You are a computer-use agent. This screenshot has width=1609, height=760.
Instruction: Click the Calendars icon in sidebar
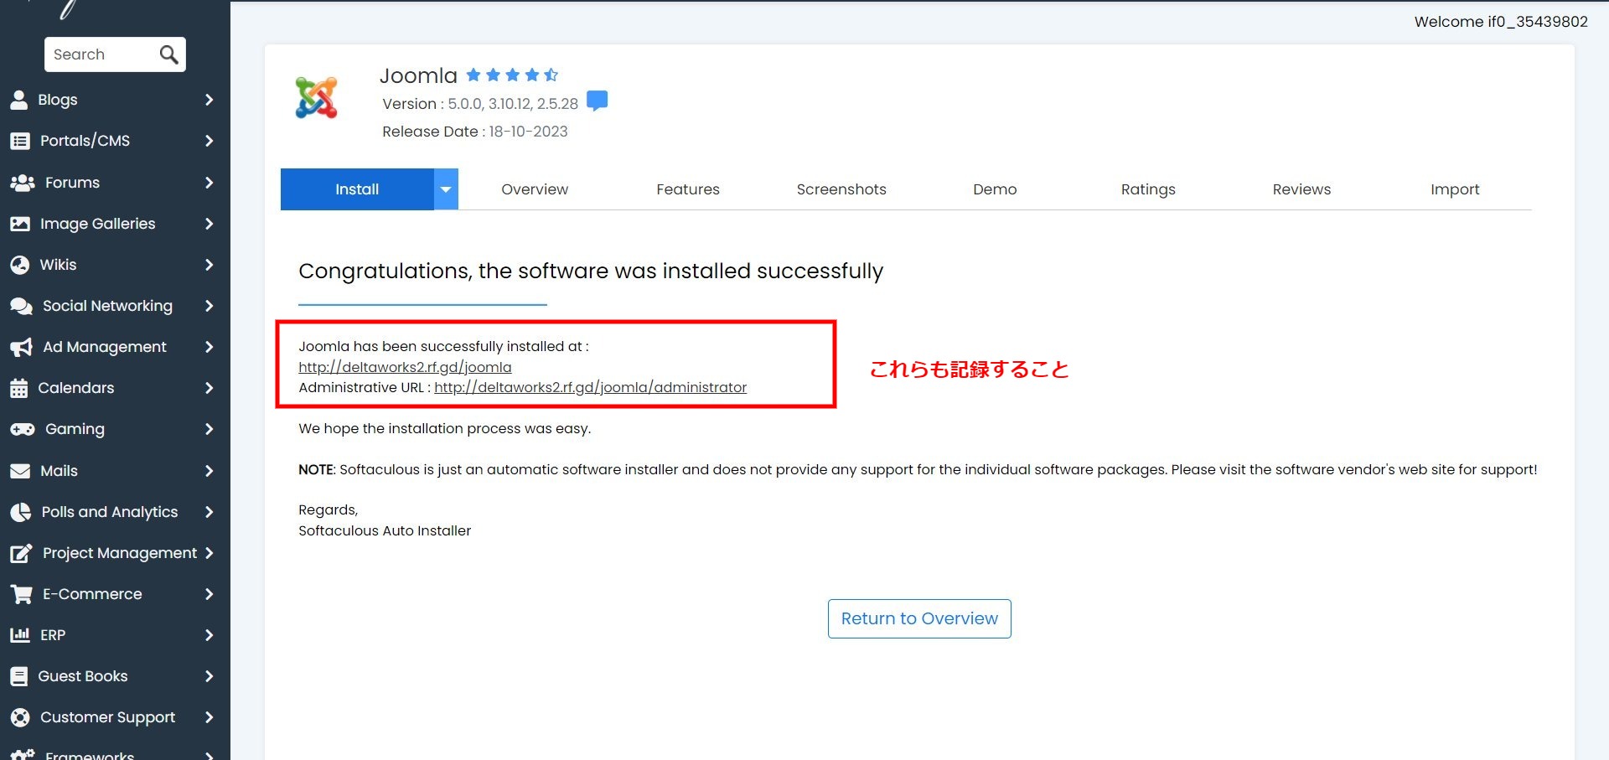tap(19, 388)
